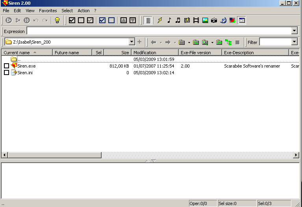302x207 pixels.
Task: Click the down triangle move-down icon
Action: coord(133,20)
